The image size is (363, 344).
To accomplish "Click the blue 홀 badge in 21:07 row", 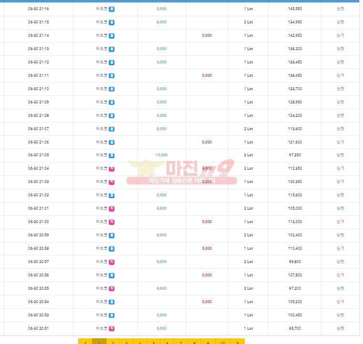I will [x=112, y=129].
